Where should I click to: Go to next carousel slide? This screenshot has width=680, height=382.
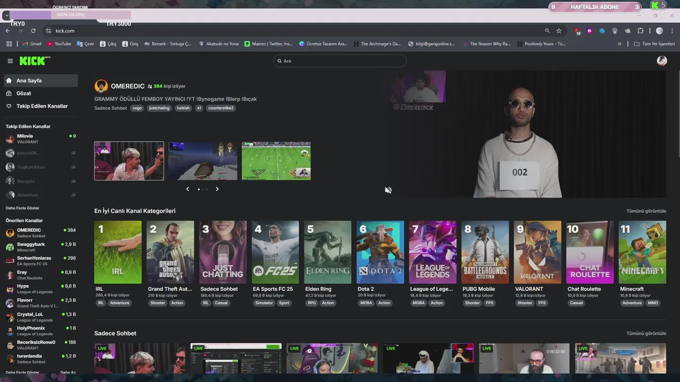tap(217, 189)
